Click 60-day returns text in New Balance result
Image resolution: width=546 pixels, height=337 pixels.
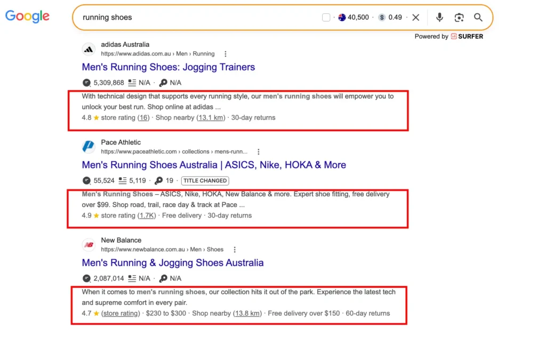(368, 314)
